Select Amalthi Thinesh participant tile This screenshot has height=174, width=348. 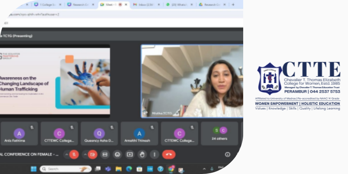[139, 134]
